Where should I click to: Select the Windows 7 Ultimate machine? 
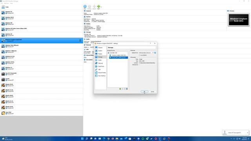pyautogui.click(x=42, y=52)
